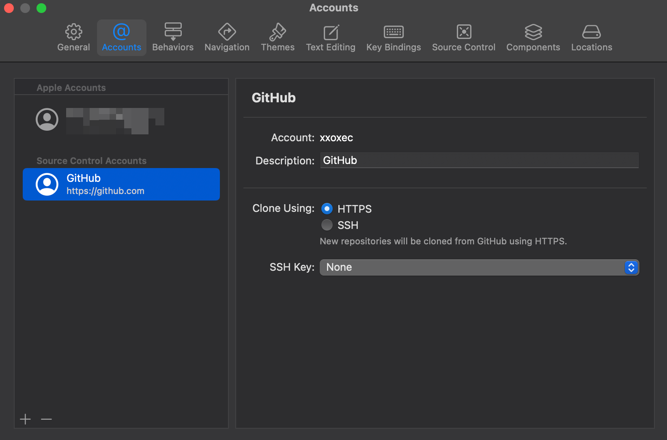Screen dimensions: 667x440
Task: Select the Accounts preferences tab
Action: [121, 38]
